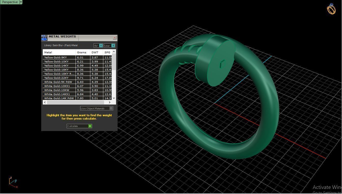Screen dimensions: 342x194
Task: Click the 6.83 grams cell for 9K PdW
Action: pyautogui.click(x=83, y=82)
